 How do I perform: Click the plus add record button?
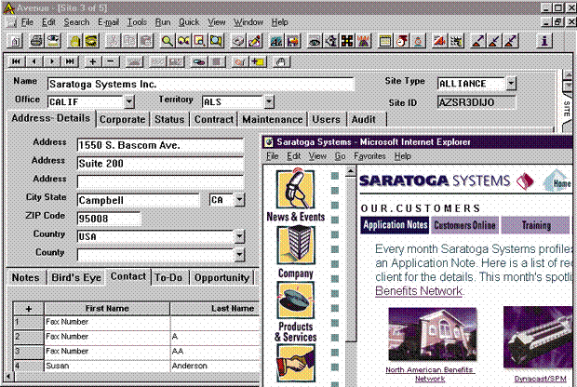tap(93, 61)
